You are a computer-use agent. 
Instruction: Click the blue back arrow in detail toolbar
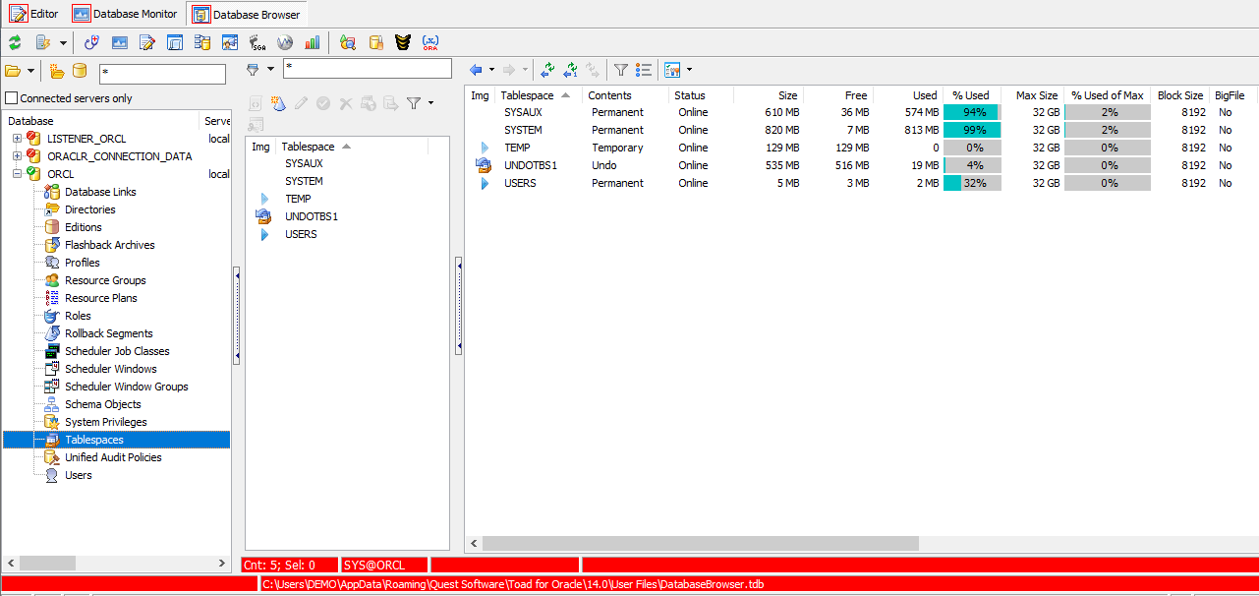[477, 70]
